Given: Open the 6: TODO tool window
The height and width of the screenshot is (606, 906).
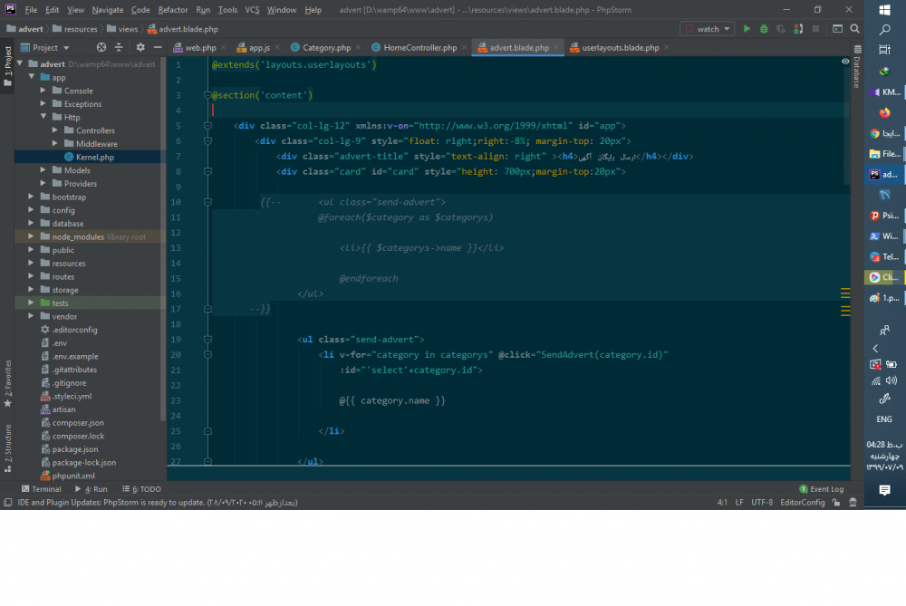Looking at the screenshot, I should (x=141, y=489).
